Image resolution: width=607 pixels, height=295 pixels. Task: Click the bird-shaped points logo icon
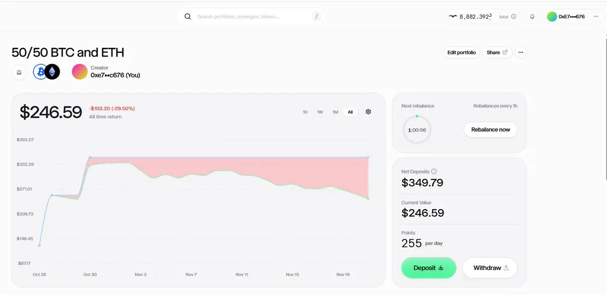[x=453, y=17]
